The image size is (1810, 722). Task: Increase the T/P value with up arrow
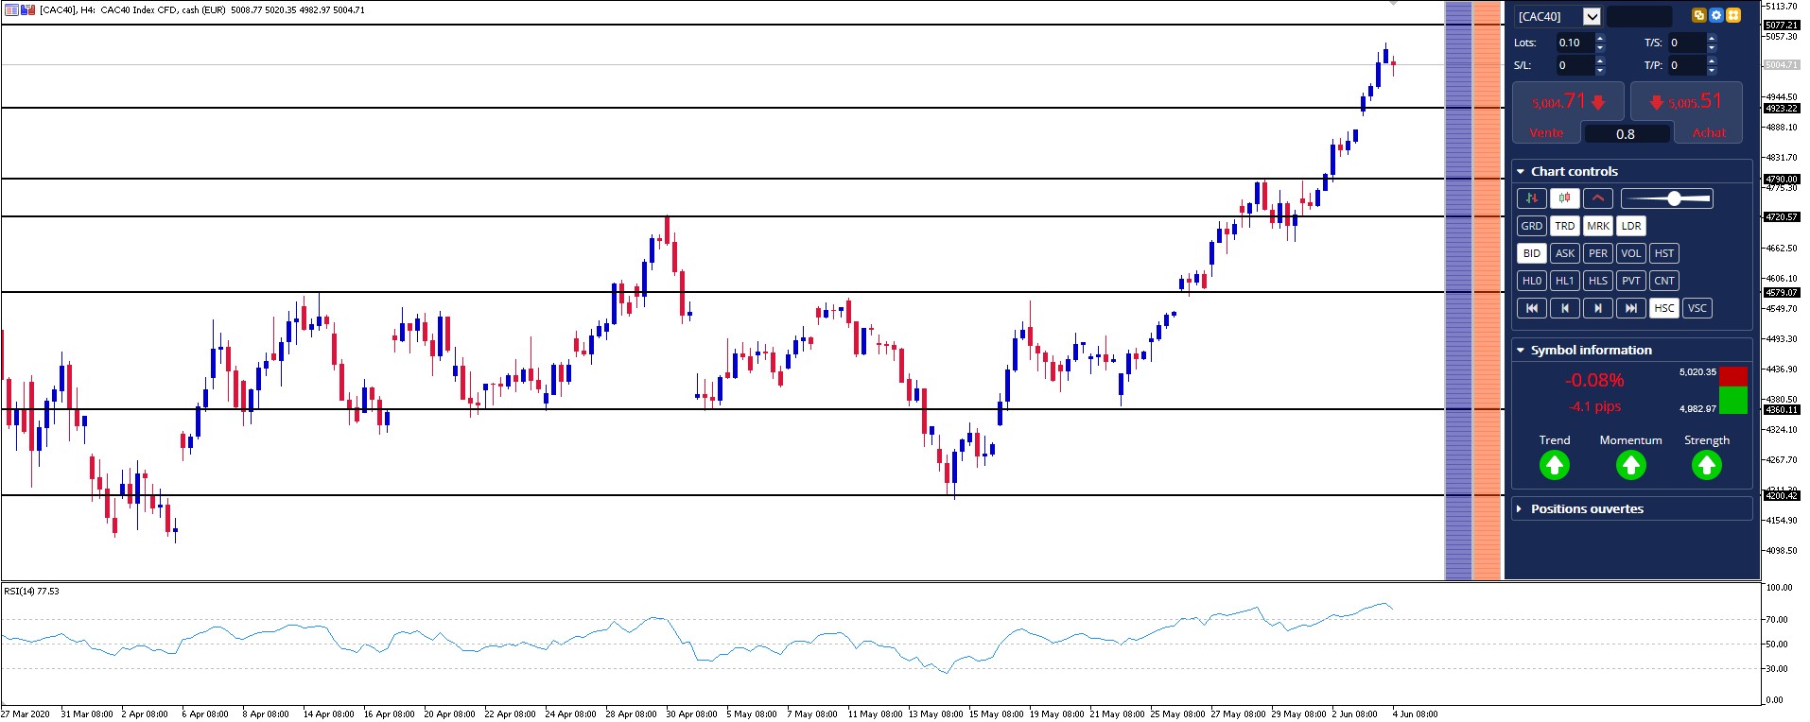point(1711,60)
